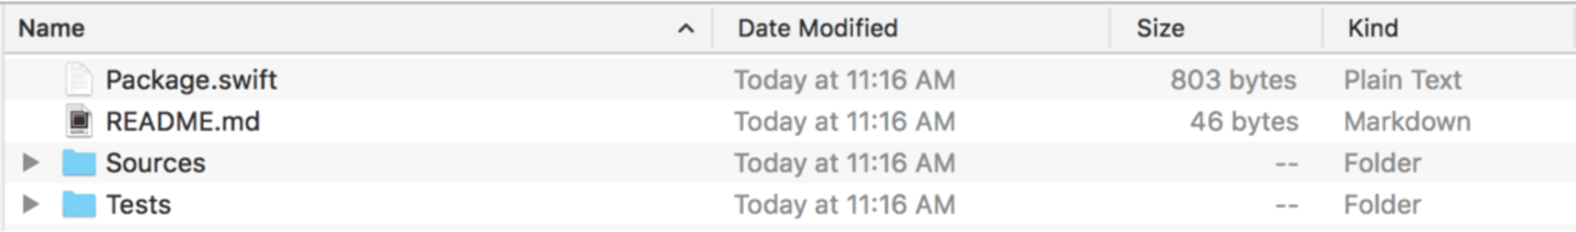
Task: Click the Plain Text kind entry
Action: (1402, 80)
